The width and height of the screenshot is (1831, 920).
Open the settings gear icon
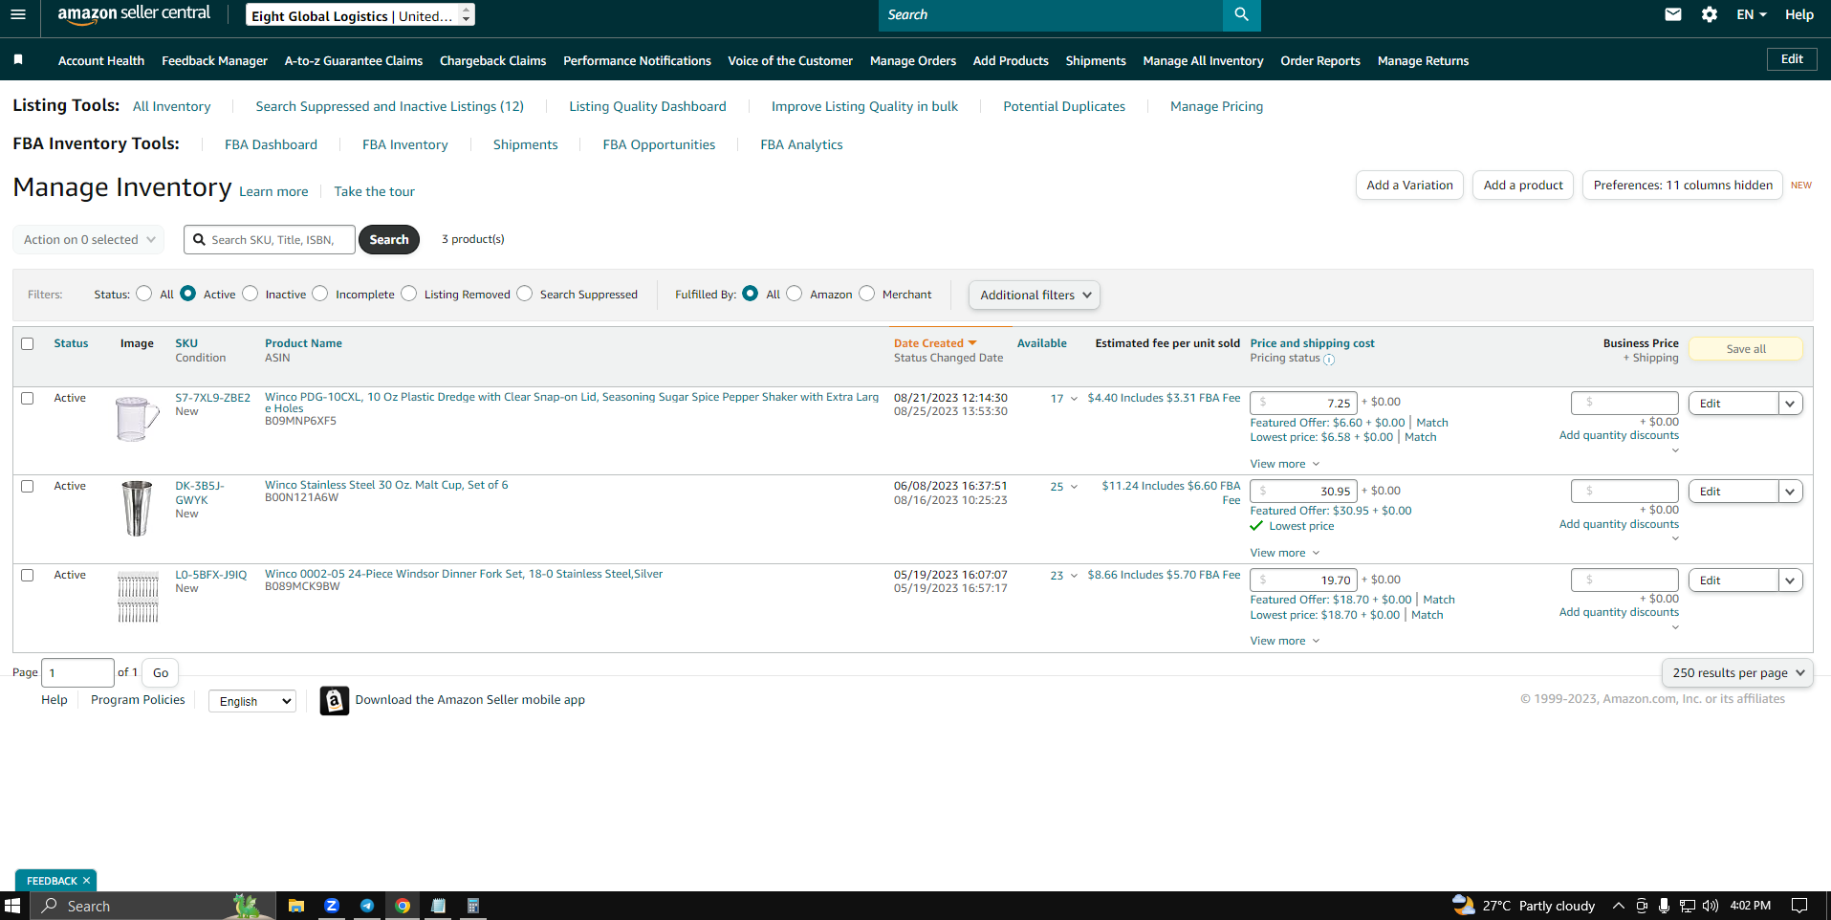pos(1710,14)
